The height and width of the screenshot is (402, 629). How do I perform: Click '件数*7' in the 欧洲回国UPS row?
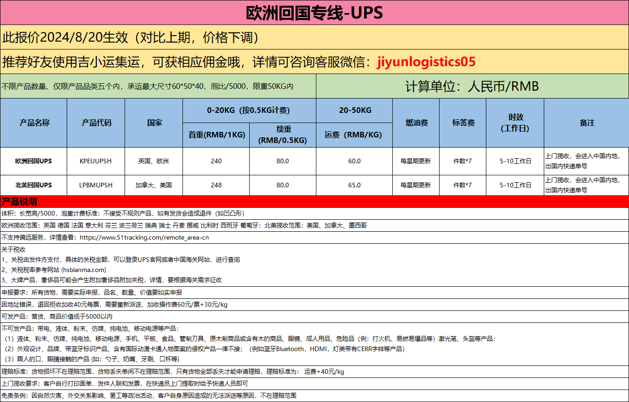coord(463,161)
